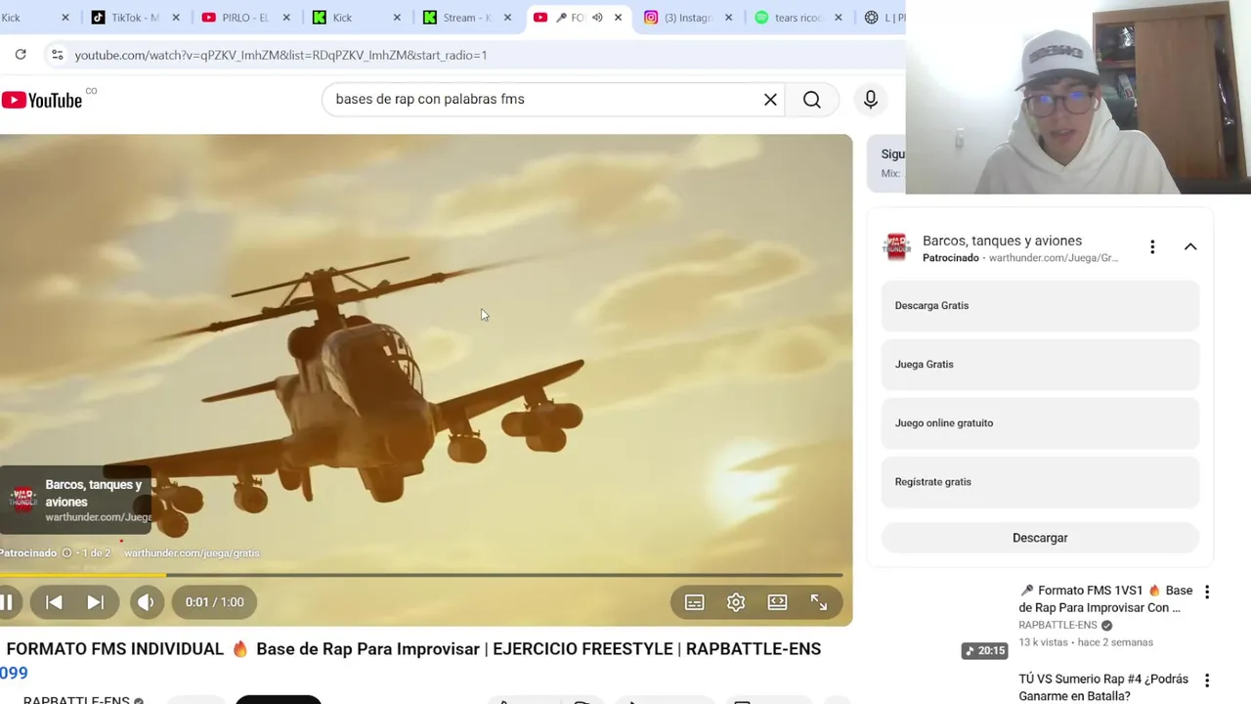Image resolution: width=1251 pixels, height=704 pixels.
Task: Click the Regístrate gratis button
Action: 1040,482
